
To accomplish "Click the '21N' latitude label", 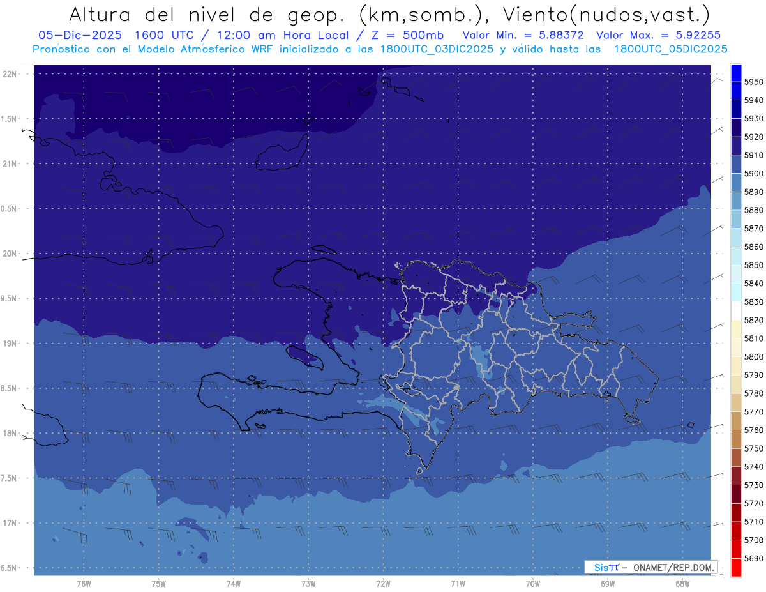I will pyautogui.click(x=10, y=164).
